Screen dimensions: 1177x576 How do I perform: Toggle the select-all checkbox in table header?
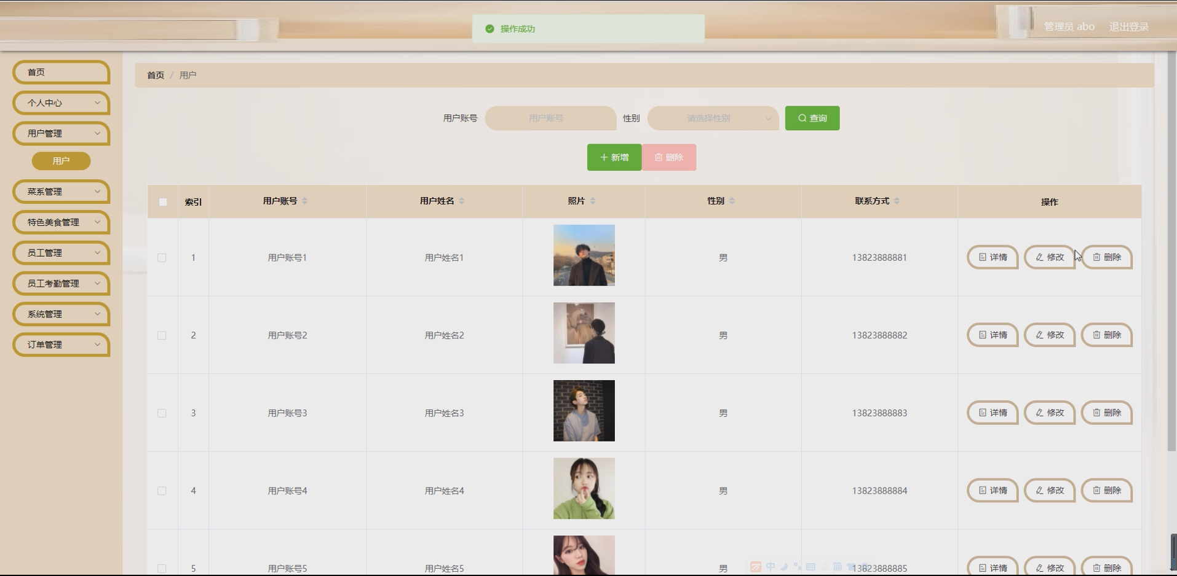click(163, 201)
